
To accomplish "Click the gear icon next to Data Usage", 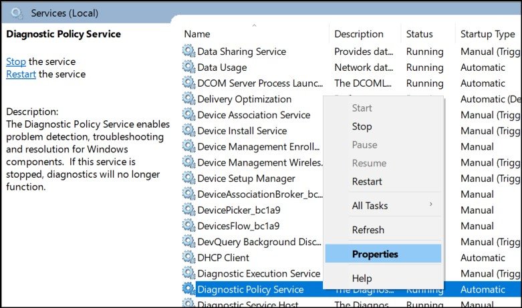I will click(189, 67).
